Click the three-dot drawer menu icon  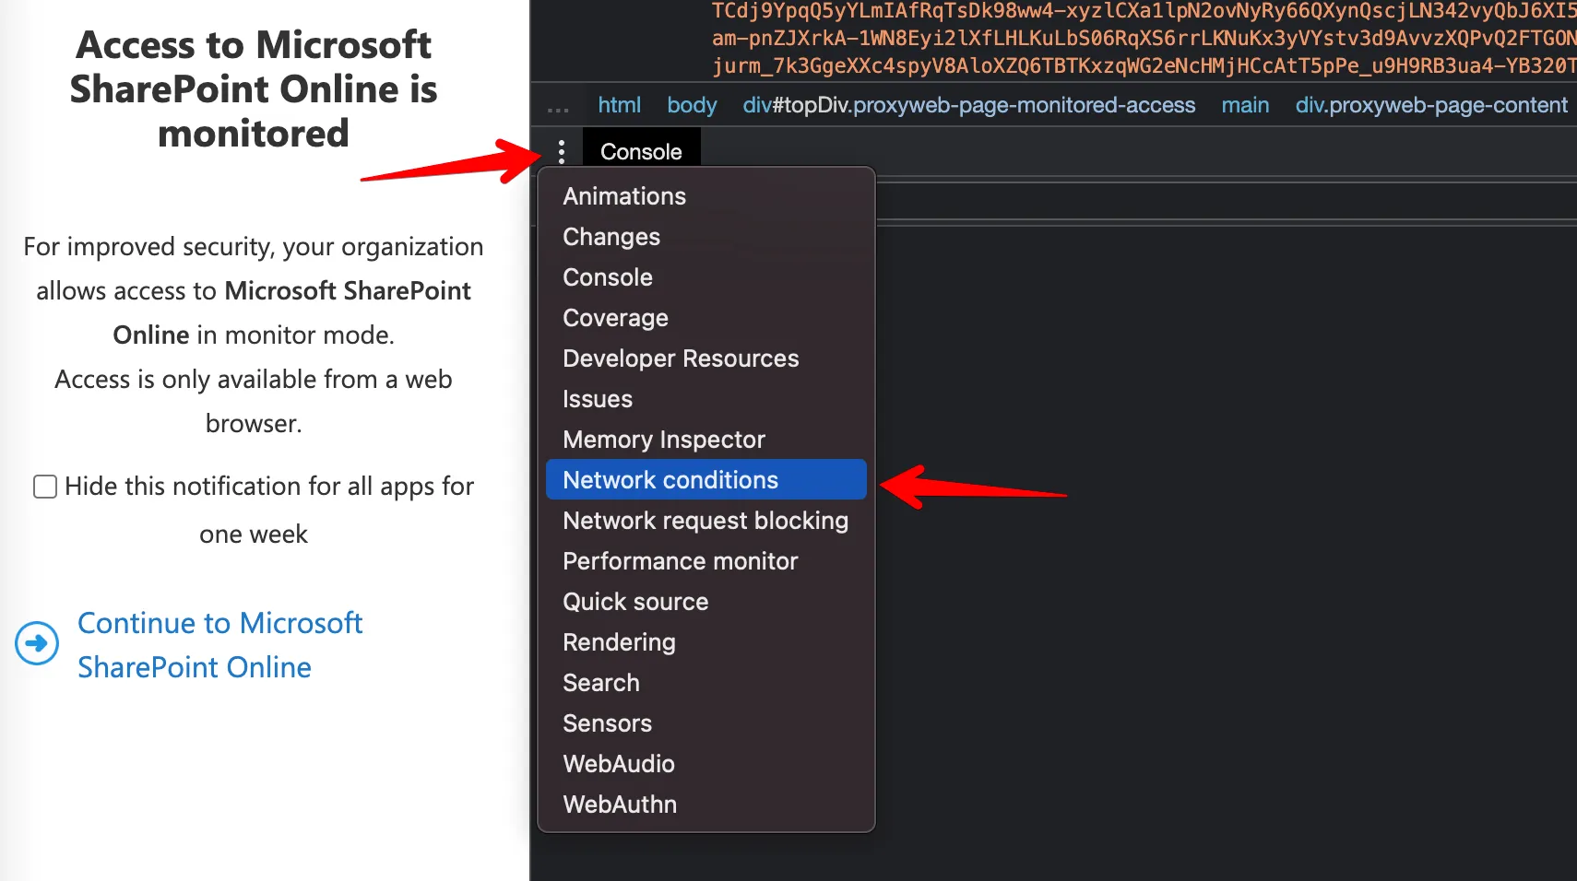point(561,152)
